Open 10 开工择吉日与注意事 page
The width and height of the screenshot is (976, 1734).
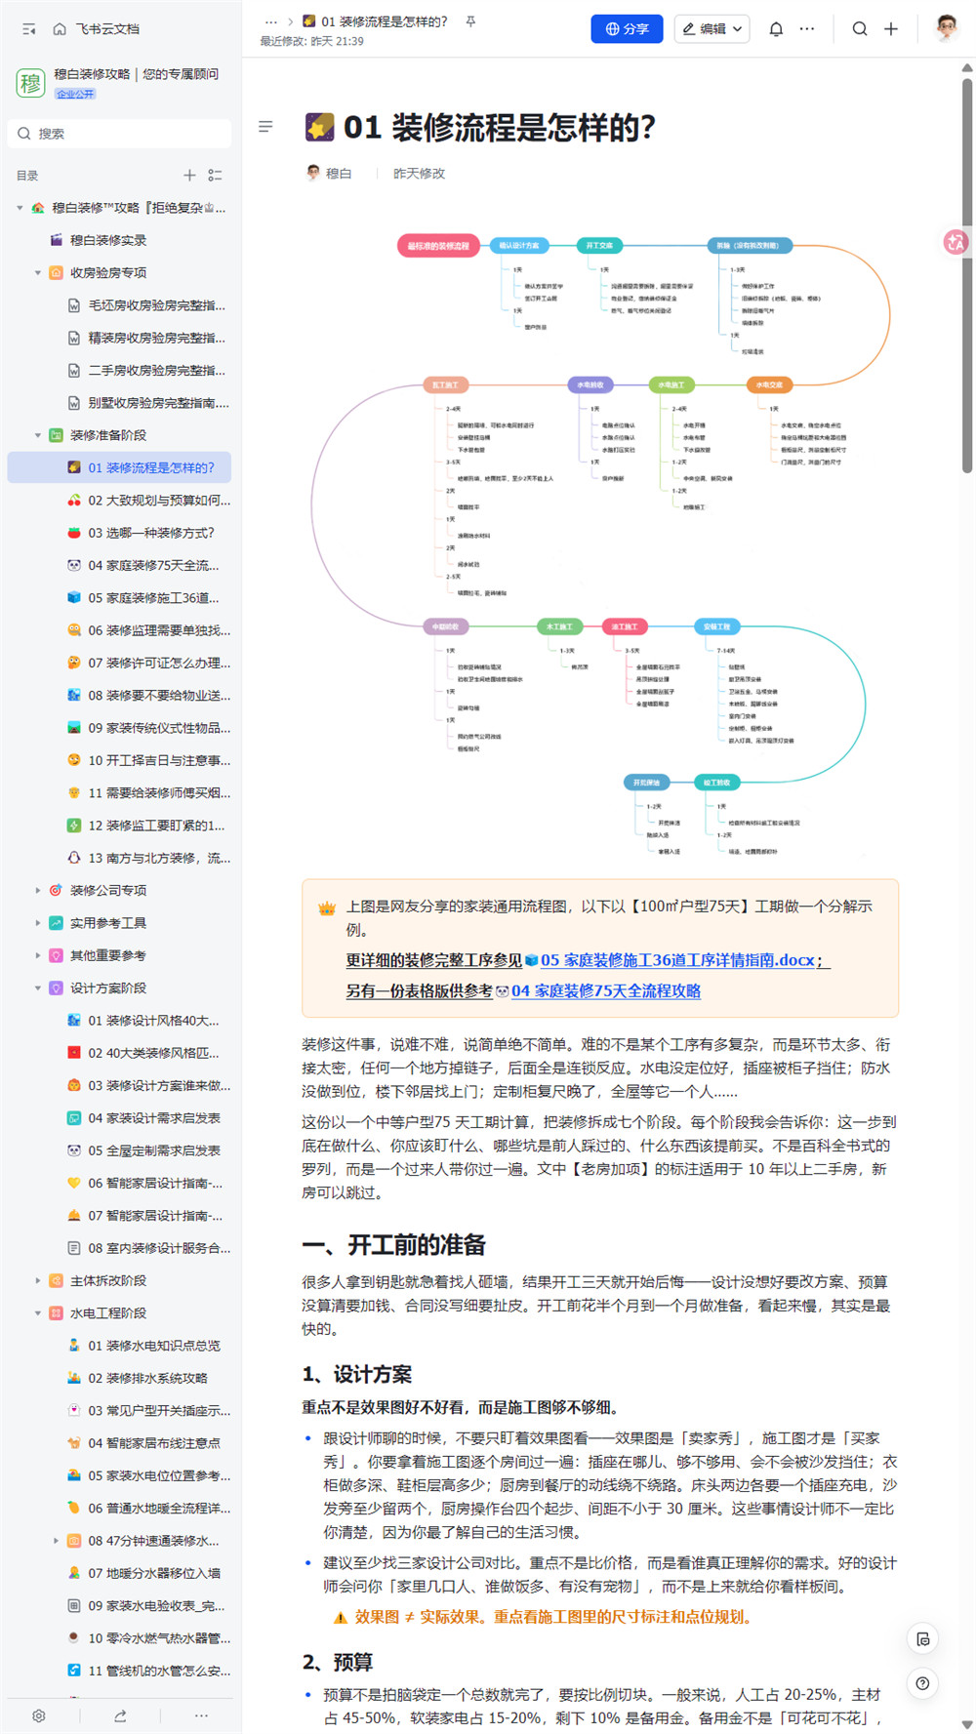click(120, 760)
